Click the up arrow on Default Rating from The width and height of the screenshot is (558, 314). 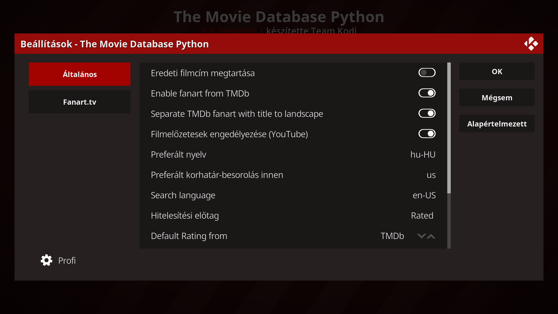431,236
